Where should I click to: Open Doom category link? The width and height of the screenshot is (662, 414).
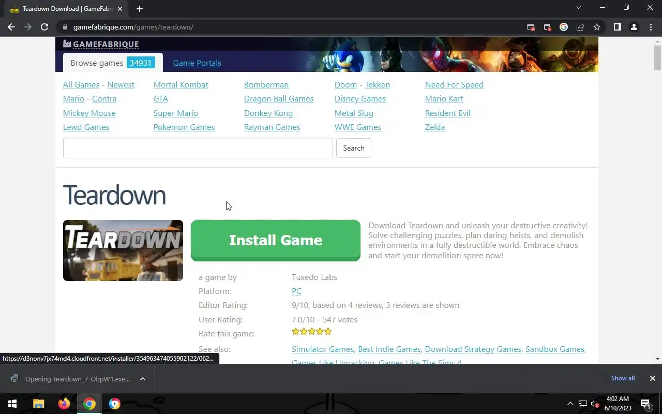pyautogui.click(x=345, y=85)
